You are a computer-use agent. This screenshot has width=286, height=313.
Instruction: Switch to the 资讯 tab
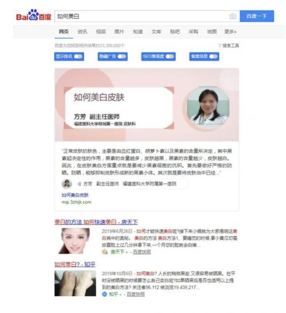[x=82, y=32]
